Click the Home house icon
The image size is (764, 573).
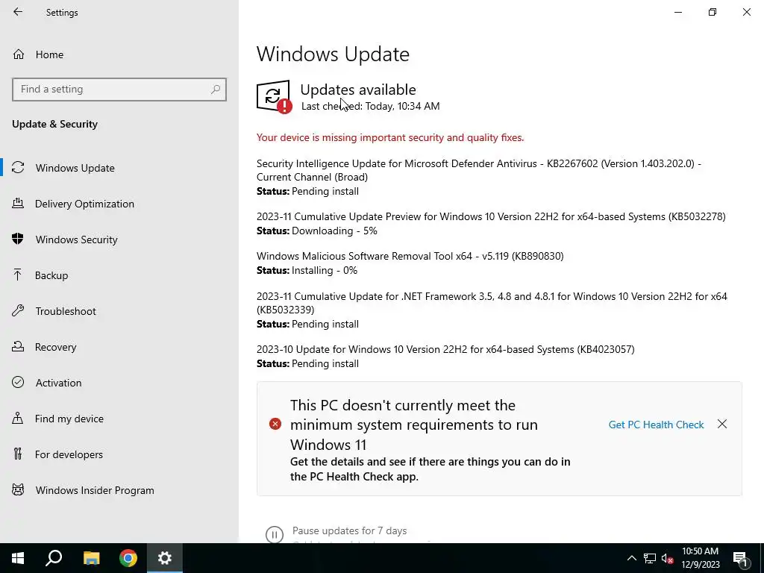click(x=19, y=54)
